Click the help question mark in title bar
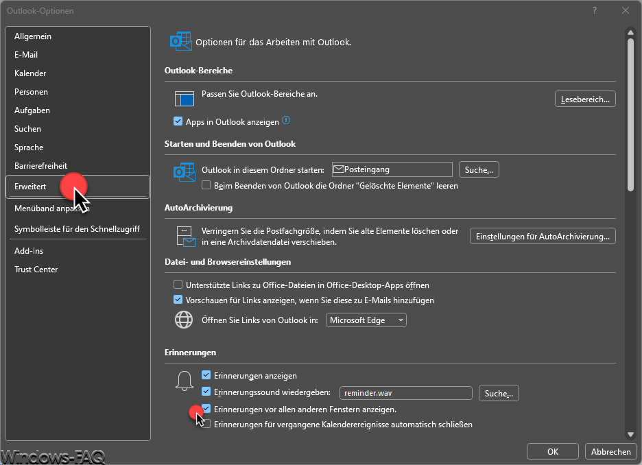Image resolution: width=642 pixels, height=465 pixels. coord(595,11)
